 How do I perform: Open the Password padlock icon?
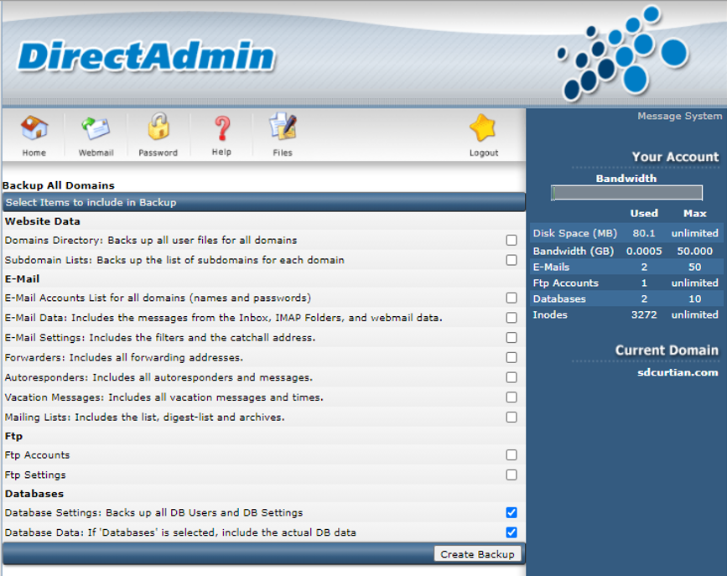click(x=158, y=126)
